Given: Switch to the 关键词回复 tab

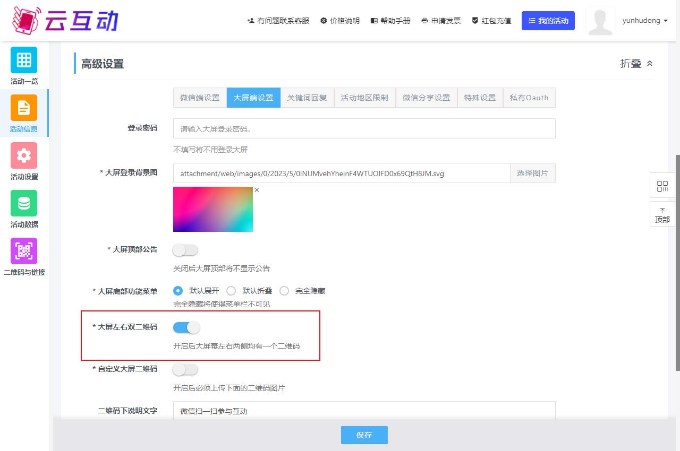Looking at the screenshot, I should [x=307, y=98].
